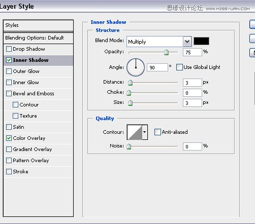Image resolution: width=255 pixels, height=224 pixels.
Task: Select the Stroke style row
Action: point(38,172)
